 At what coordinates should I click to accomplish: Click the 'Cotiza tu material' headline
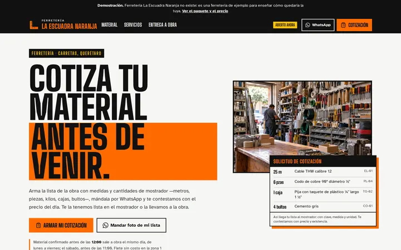[x=89, y=92]
